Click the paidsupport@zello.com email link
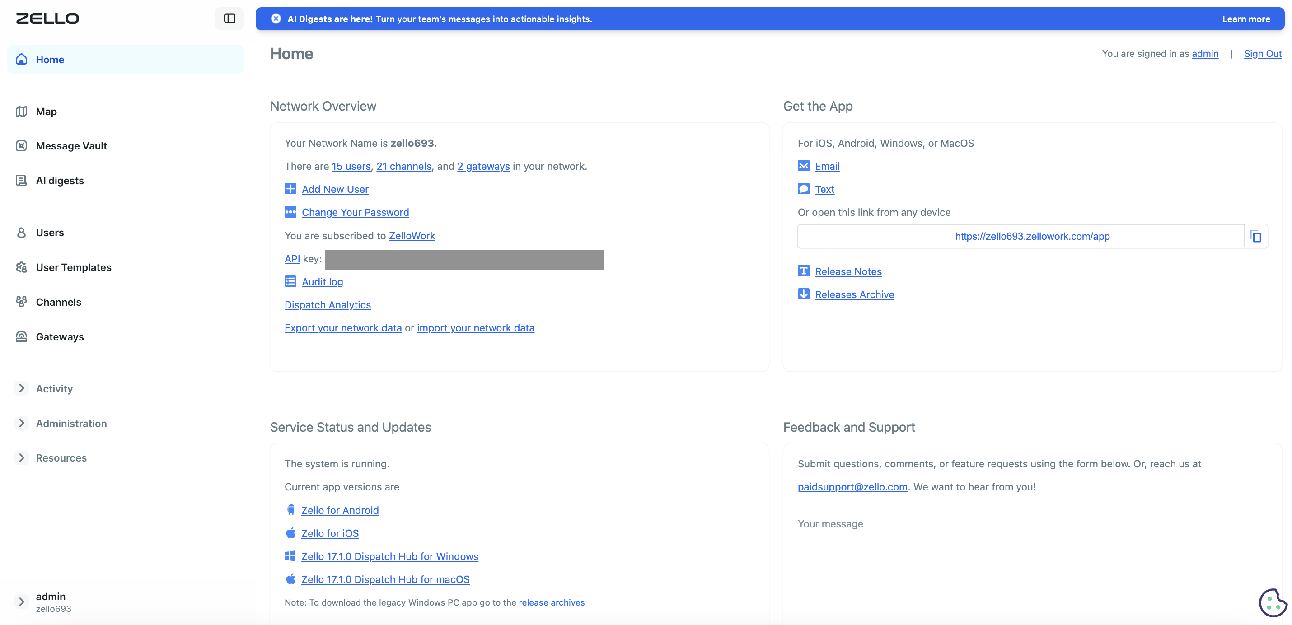The width and height of the screenshot is (1292, 625). coord(852,487)
